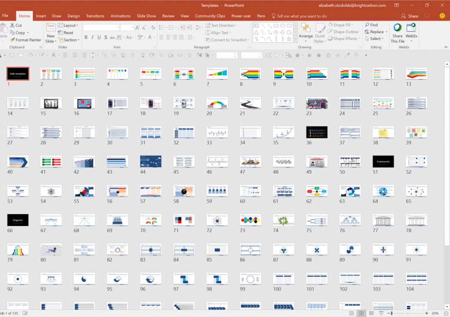The width and height of the screenshot is (450, 317).
Task: Click the Slide Show status bar icon
Action: 381,313
